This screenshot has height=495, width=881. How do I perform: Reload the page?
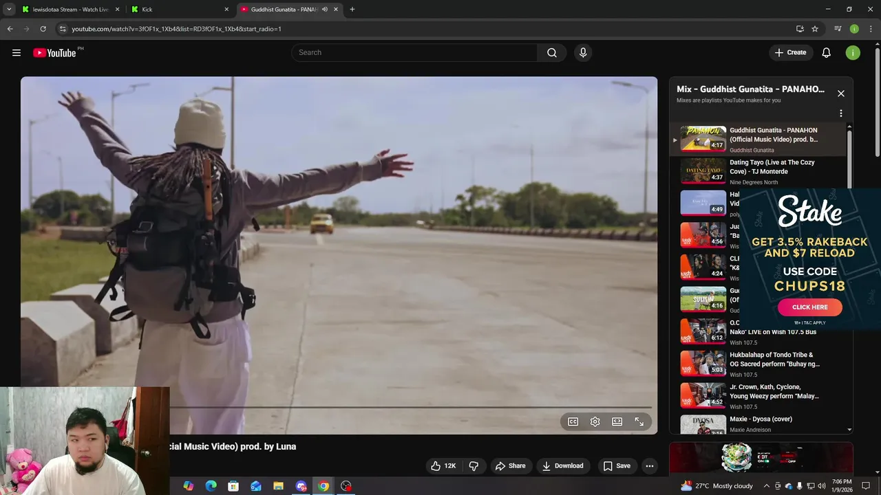click(x=43, y=29)
